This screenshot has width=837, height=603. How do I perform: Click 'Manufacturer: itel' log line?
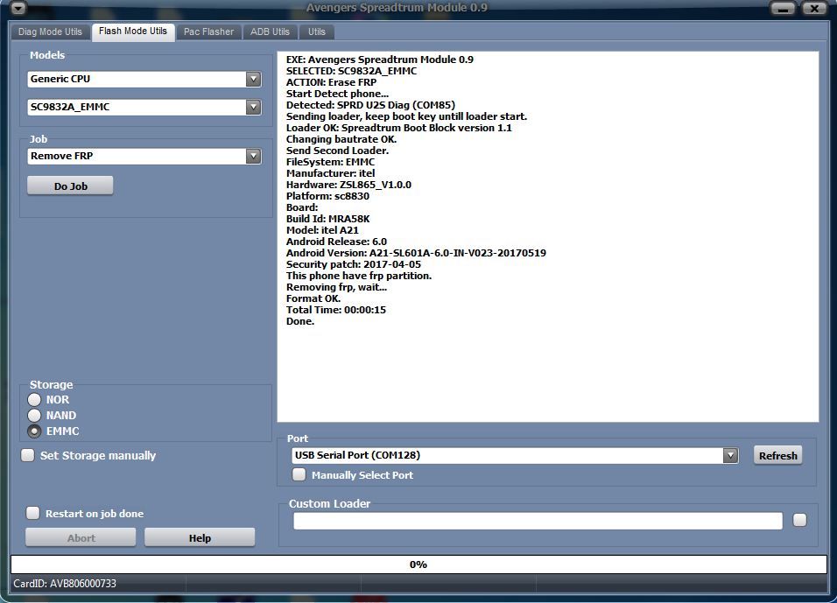(330, 173)
